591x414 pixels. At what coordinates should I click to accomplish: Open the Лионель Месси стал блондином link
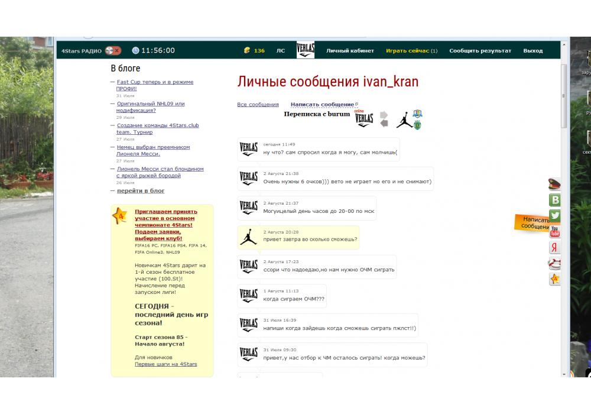click(x=160, y=172)
